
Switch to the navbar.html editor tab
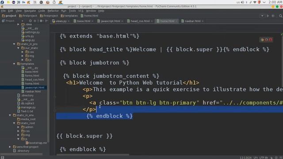click(x=192, y=21)
